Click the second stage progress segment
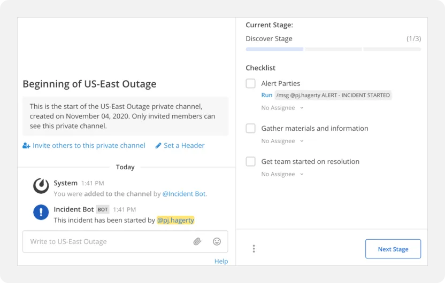Screen dimensions: 445x283 coord(333,49)
